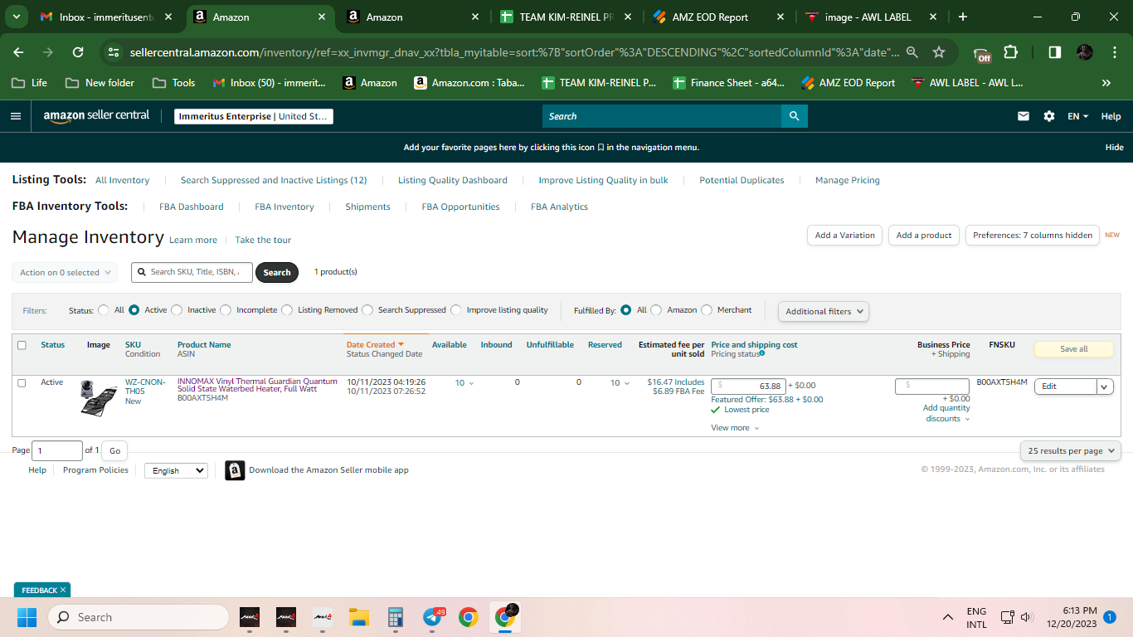Open the FBA Dashboard tool link
This screenshot has width=1133, height=637.
click(192, 207)
